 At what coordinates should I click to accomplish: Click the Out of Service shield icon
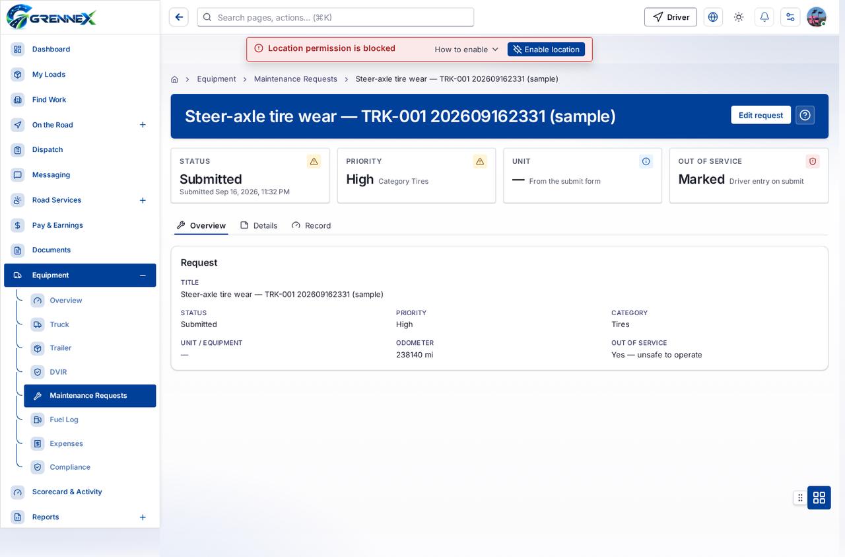coord(813,161)
